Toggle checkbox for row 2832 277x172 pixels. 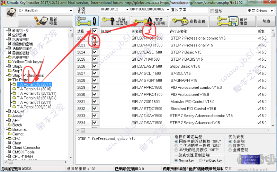point(95,109)
